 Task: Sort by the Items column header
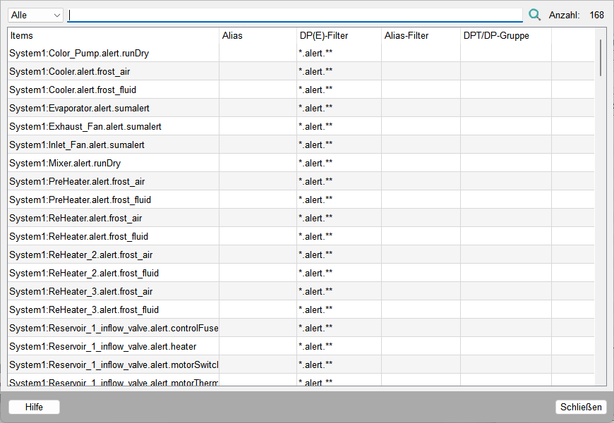tap(113, 35)
